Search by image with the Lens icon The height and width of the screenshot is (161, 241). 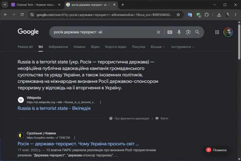pyautogui.click(x=188, y=32)
